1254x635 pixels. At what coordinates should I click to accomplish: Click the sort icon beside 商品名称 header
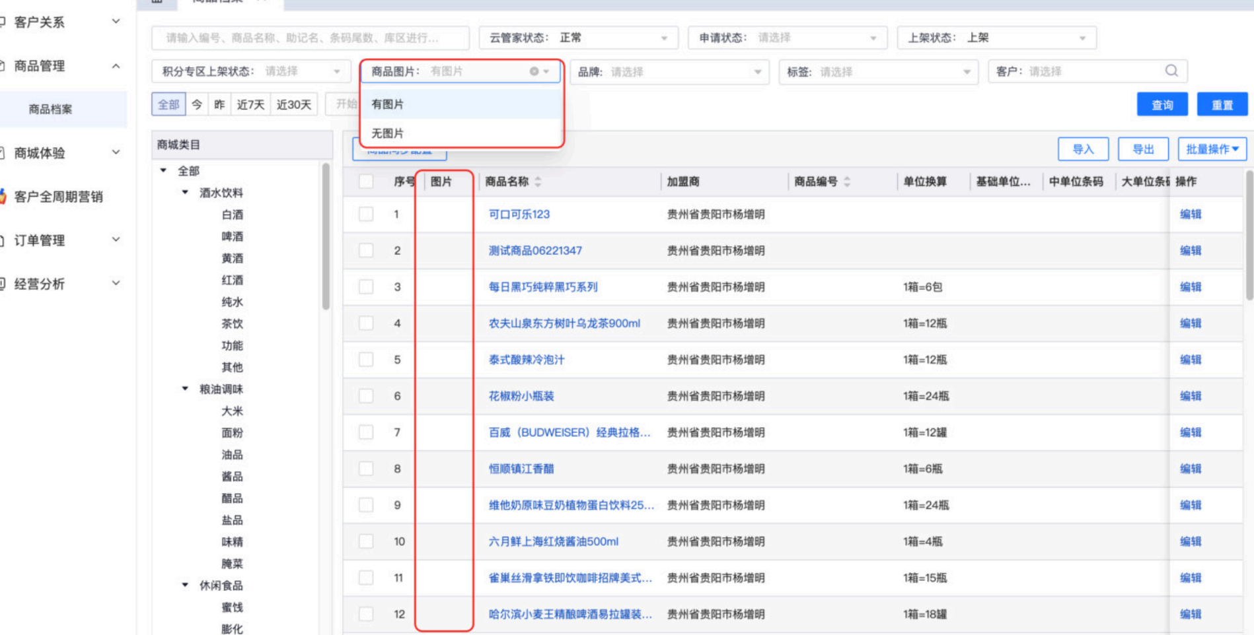(x=538, y=182)
